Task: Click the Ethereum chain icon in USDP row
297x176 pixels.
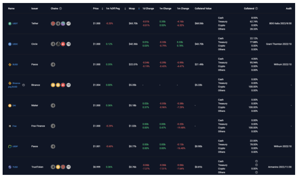Action: click(x=53, y=146)
